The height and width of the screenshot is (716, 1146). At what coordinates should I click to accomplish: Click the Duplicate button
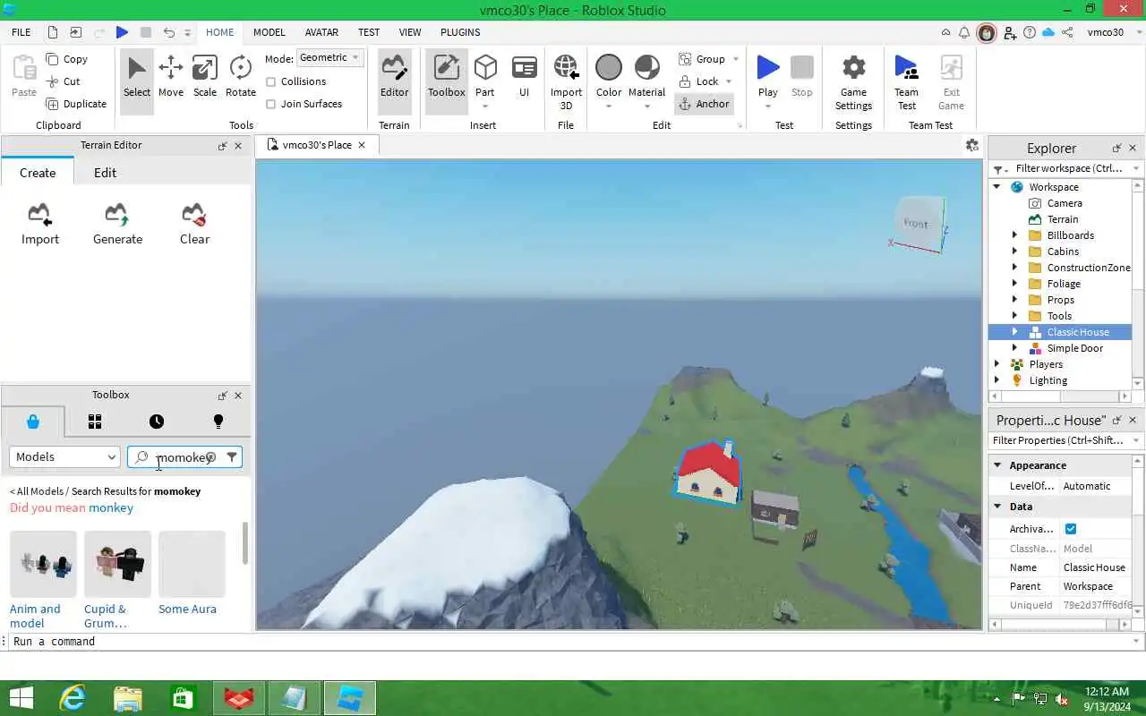coord(75,104)
